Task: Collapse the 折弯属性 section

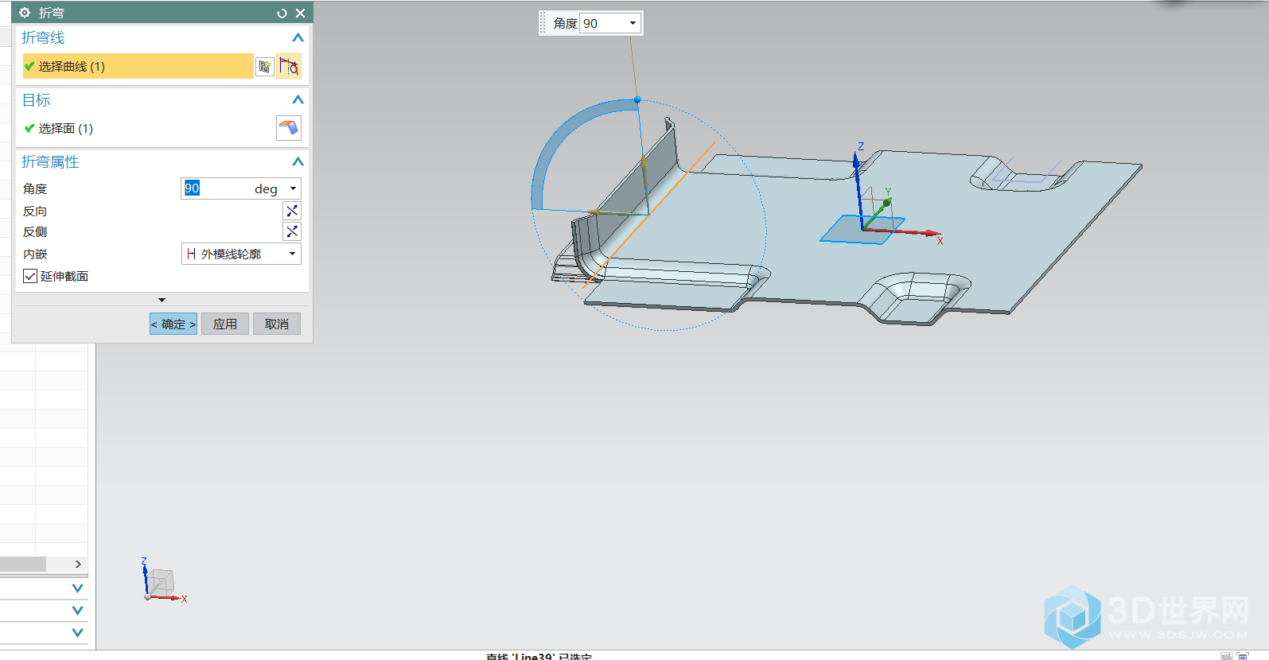Action: tap(298, 161)
